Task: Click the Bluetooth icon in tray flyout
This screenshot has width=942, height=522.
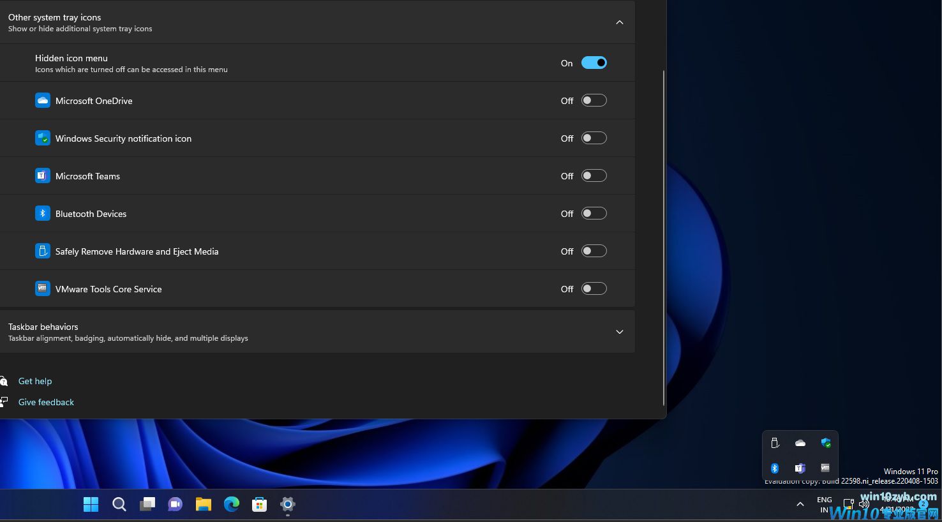Action: click(775, 468)
